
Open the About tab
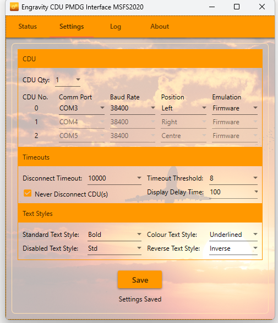(160, 27)
